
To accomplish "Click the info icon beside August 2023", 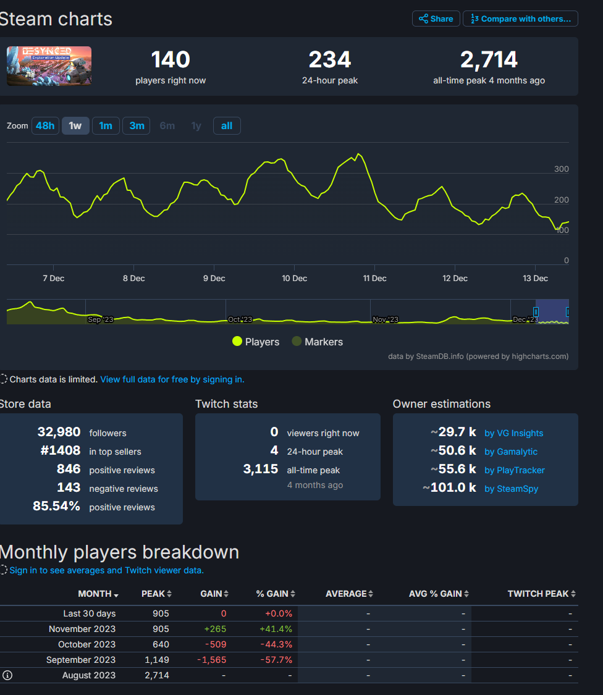I will 7,675.
